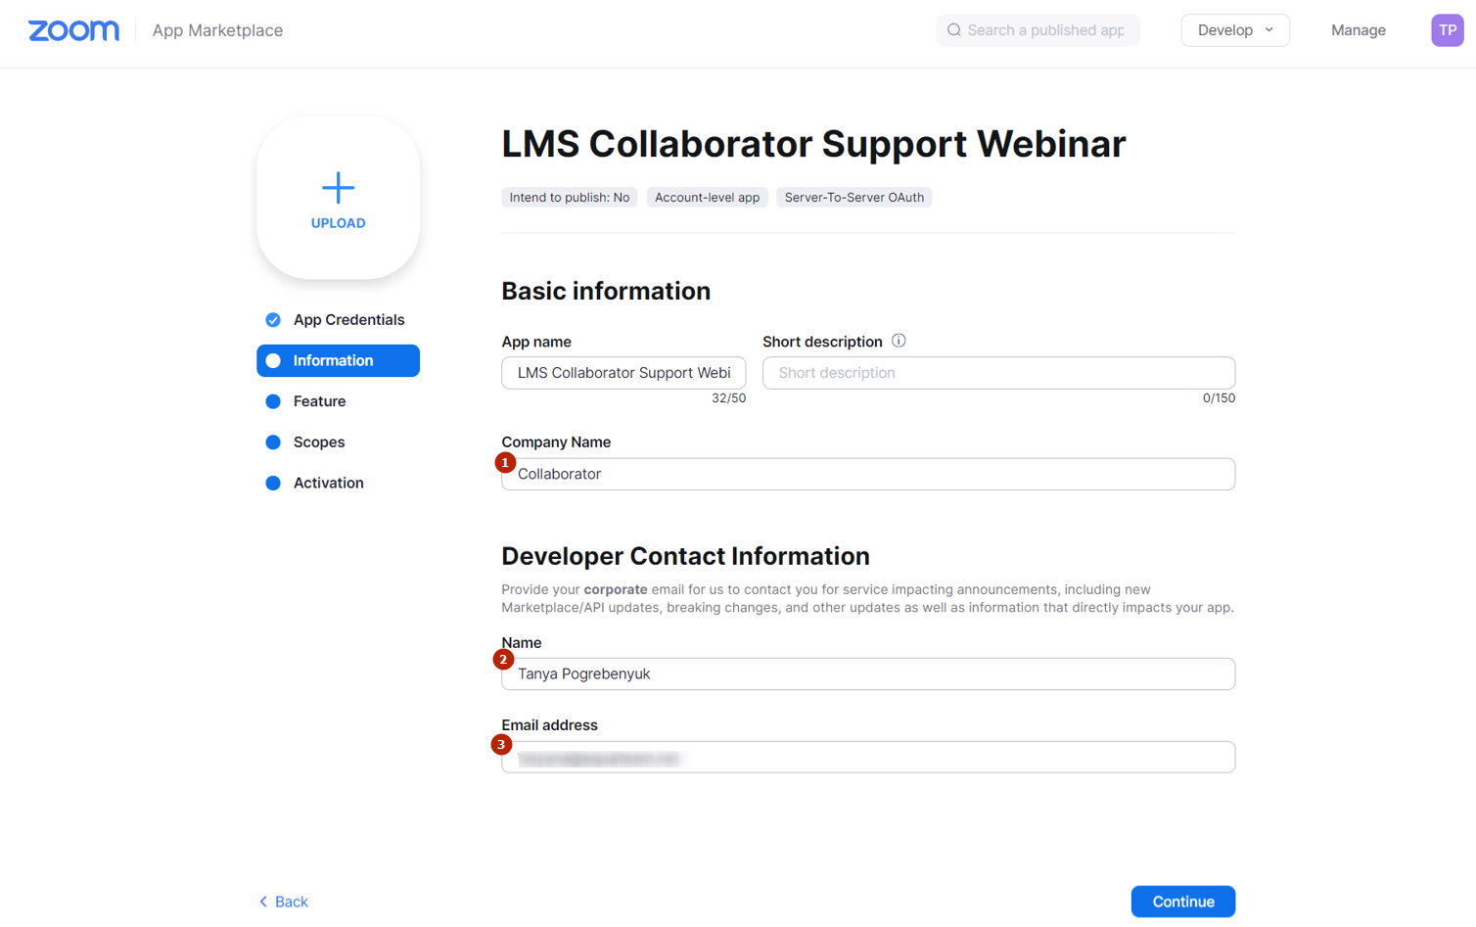Click the Back link
Screen dimensions: 1476x927
click(283, 902)
